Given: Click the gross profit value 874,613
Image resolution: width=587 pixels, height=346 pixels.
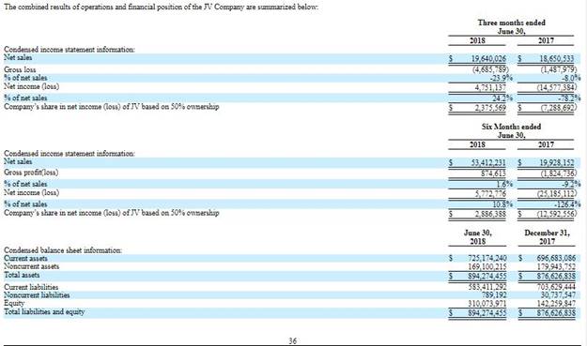Looking at the screenshot, I should point(493,173).
